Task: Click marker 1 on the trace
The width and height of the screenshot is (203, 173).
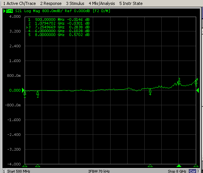Action: 25,94
